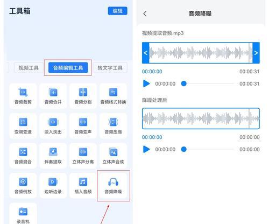
Task: Play the 降噪处理后 processed audio
Action: click(146, 149)
